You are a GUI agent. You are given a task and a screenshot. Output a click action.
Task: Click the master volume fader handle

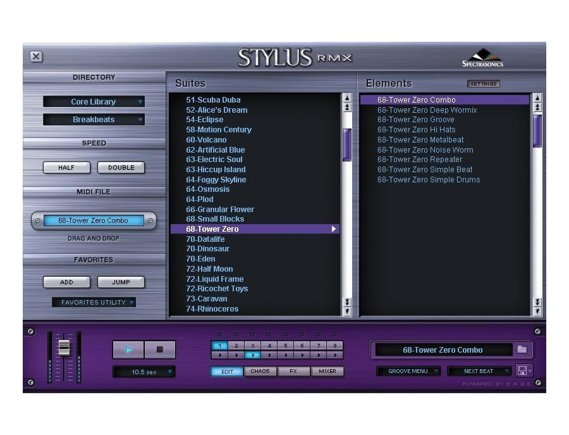[x=64, y=348]
